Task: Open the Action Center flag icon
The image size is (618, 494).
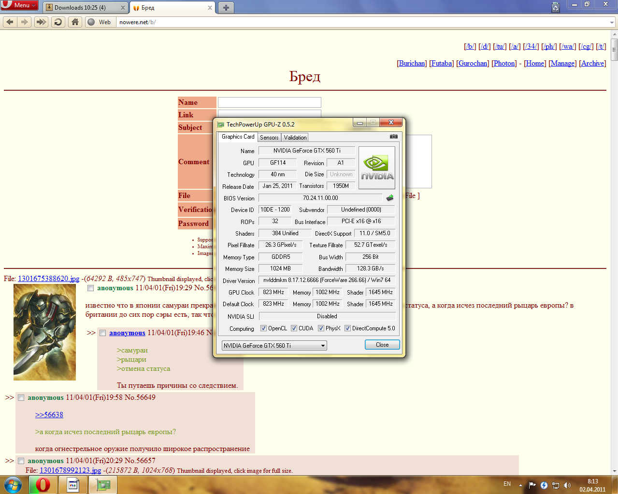Action: point(532,485)
